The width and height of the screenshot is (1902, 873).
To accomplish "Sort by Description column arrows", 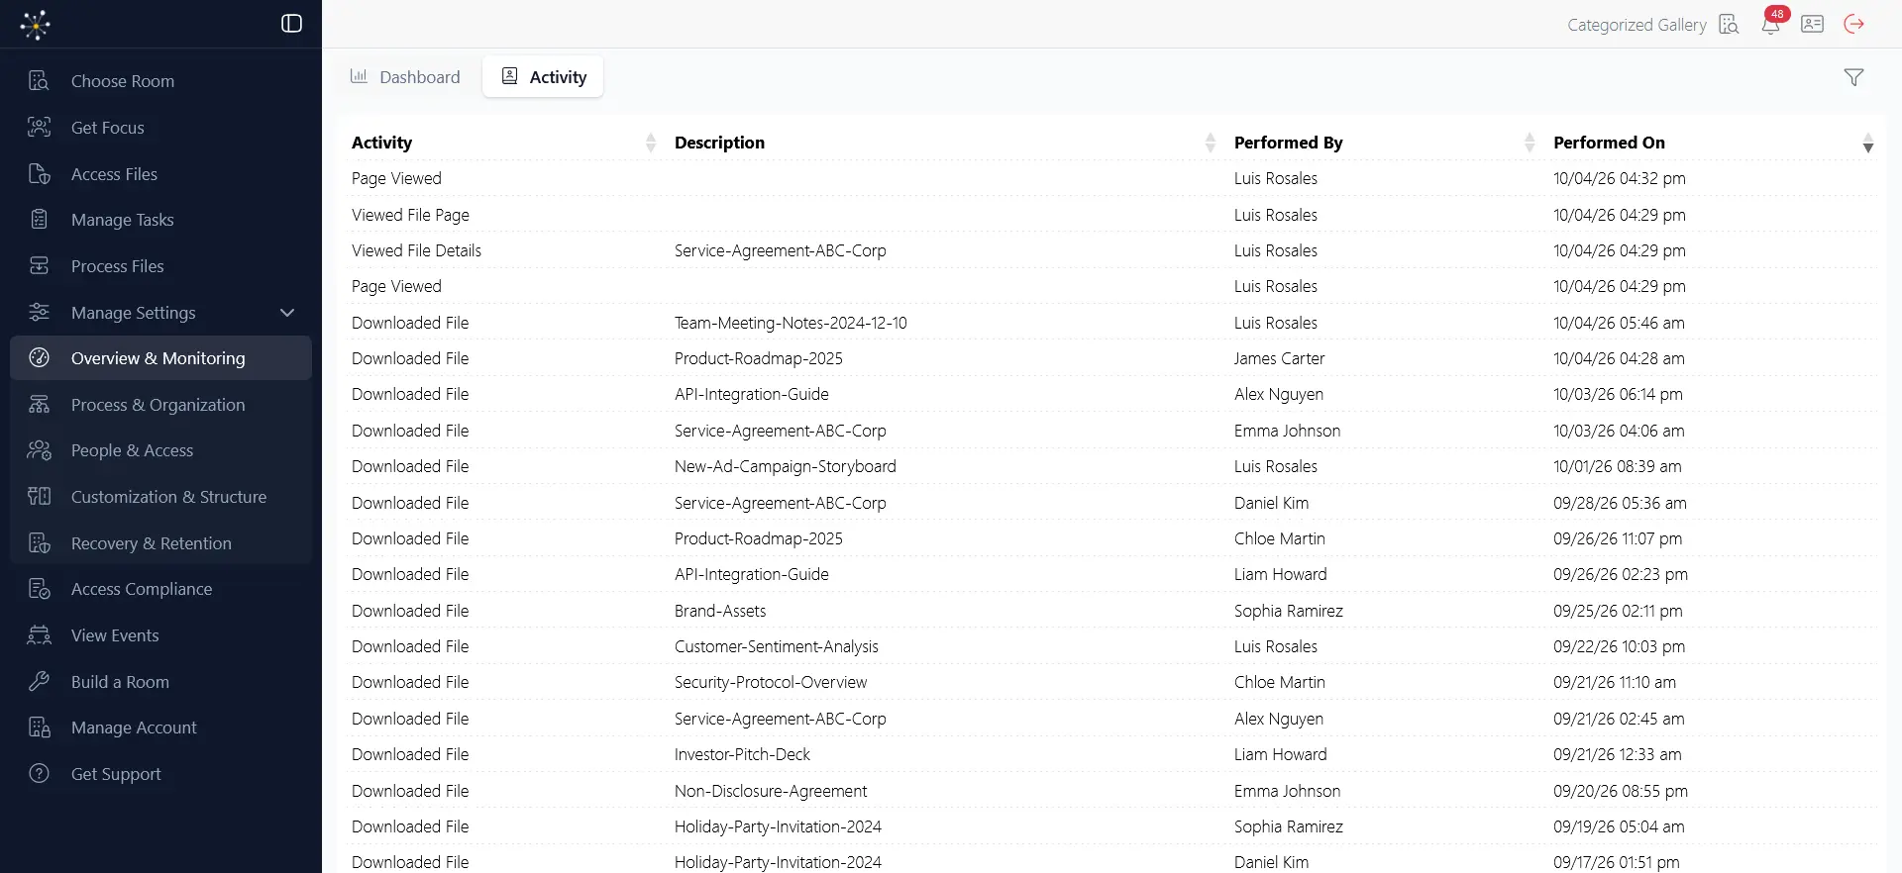I will 1211,143.
